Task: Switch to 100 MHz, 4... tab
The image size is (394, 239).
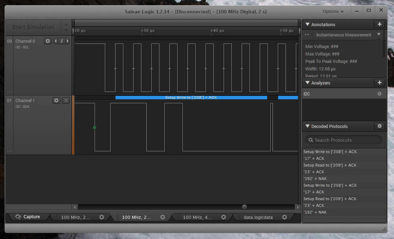Action: click(x=202, y=217)
